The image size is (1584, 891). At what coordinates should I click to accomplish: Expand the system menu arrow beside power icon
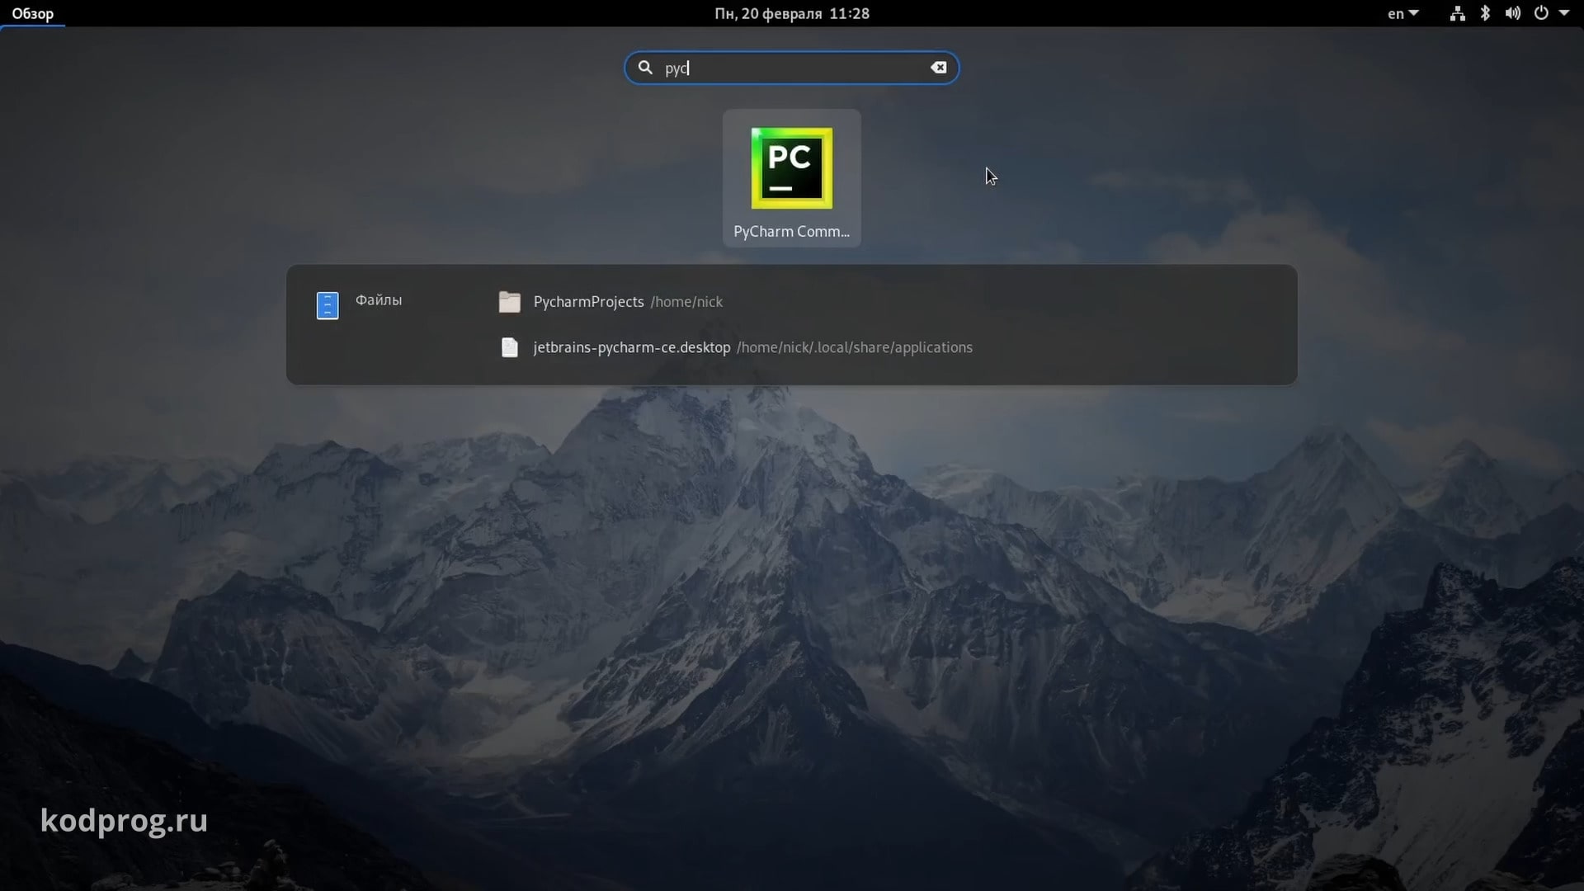point(1563,13)
